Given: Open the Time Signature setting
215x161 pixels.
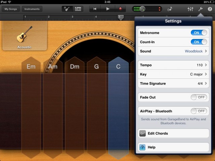Looking at the screenshot, I should point(173,84).
